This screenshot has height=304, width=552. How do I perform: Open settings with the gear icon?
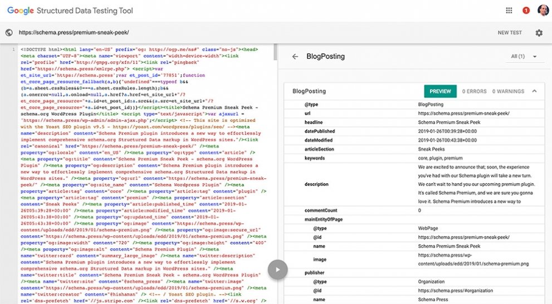click(539, 33)
